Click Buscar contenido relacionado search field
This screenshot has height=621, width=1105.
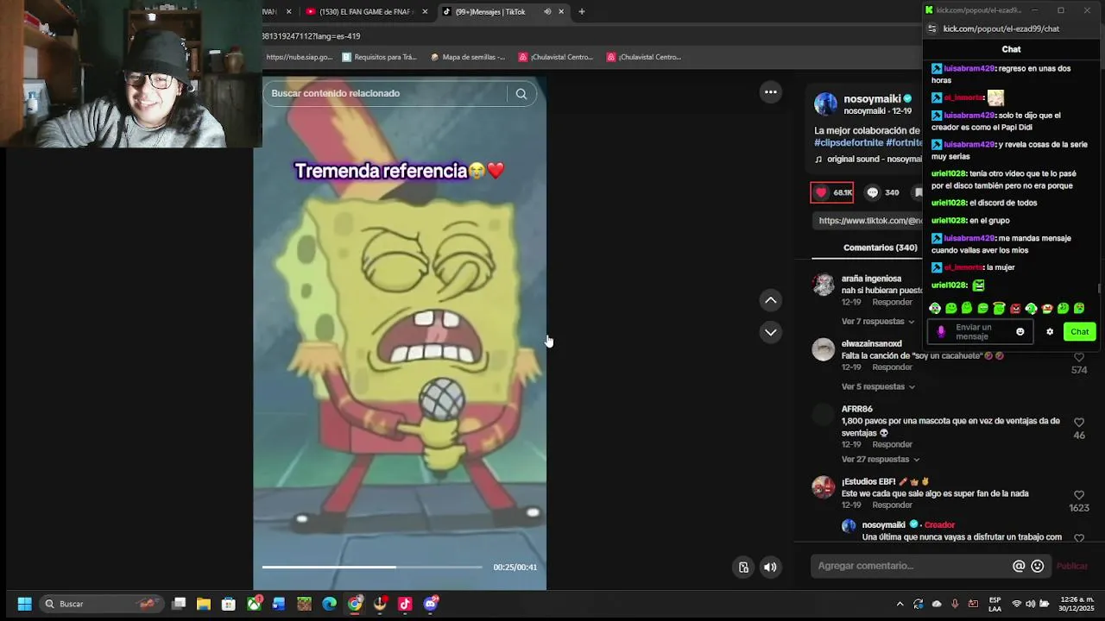coord(387,93)
